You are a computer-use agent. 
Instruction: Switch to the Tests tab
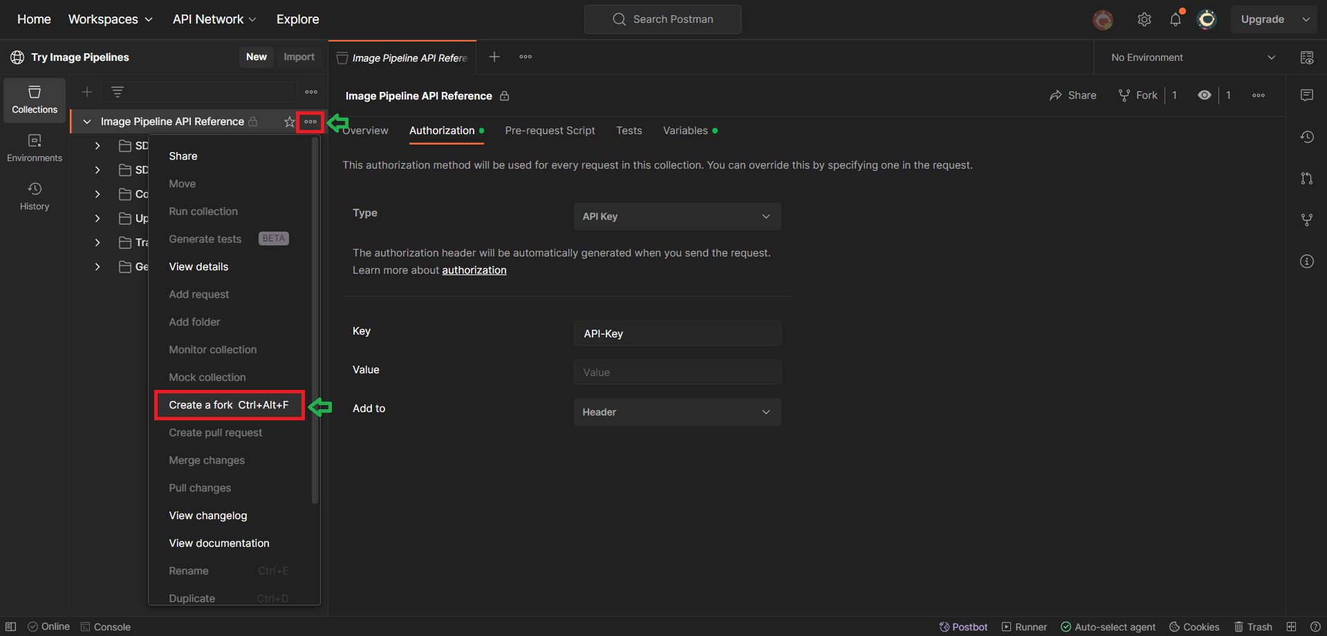629,131
